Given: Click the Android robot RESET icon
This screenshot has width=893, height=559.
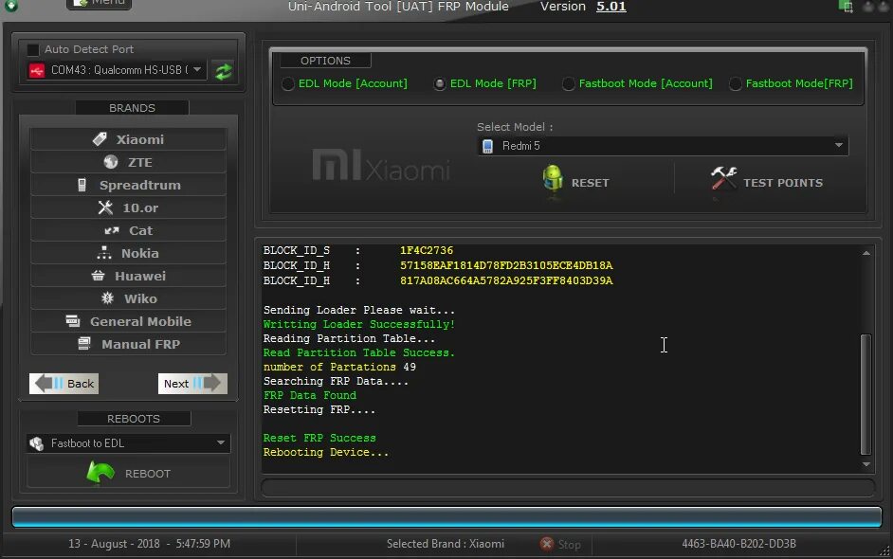Looking at the screenshot, I should click(x=553, y=179).
